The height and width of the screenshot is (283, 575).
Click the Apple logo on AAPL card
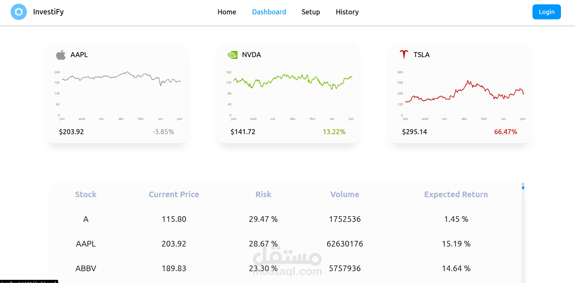(61, 55)
